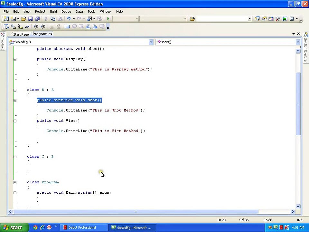Image resolution: width=309 pixels, height=232 pixels.
Task: Click the Open File folder icon
Action: click(x=23, y=19)
